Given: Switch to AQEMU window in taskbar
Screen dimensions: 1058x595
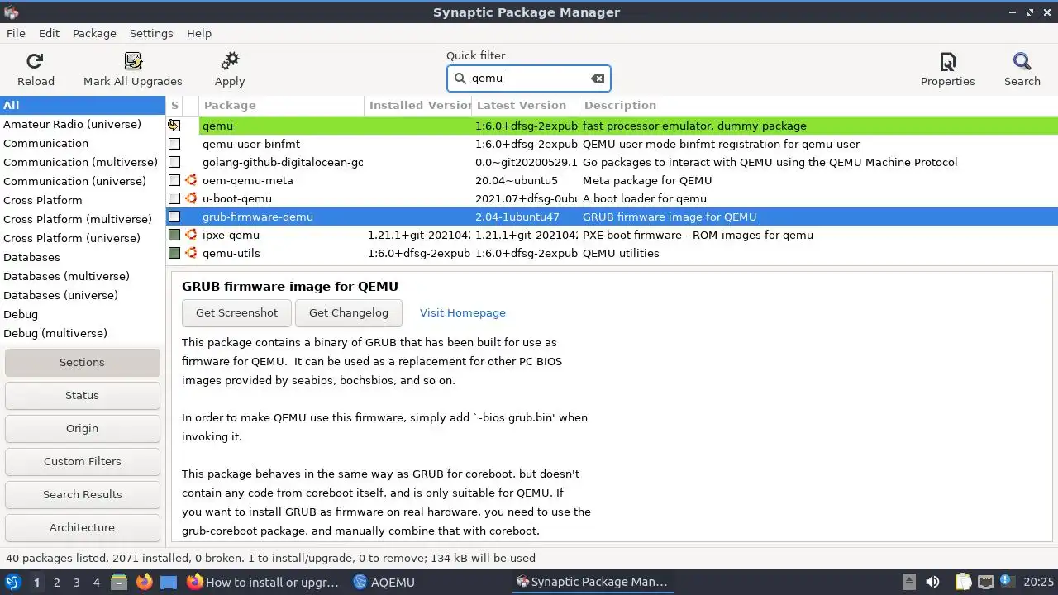Looking at the screenshot, I should click(384, 582).
